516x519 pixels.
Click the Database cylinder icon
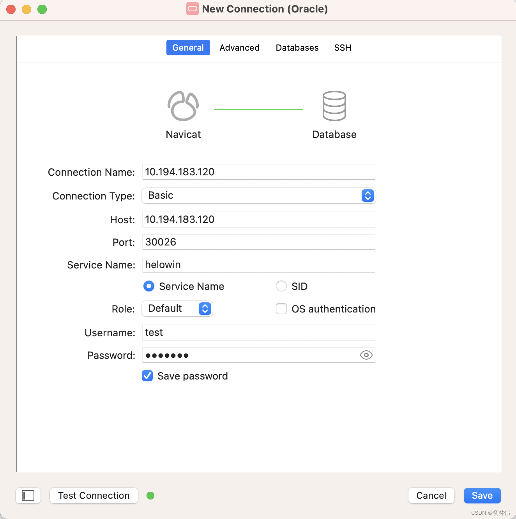coord(334,106)
